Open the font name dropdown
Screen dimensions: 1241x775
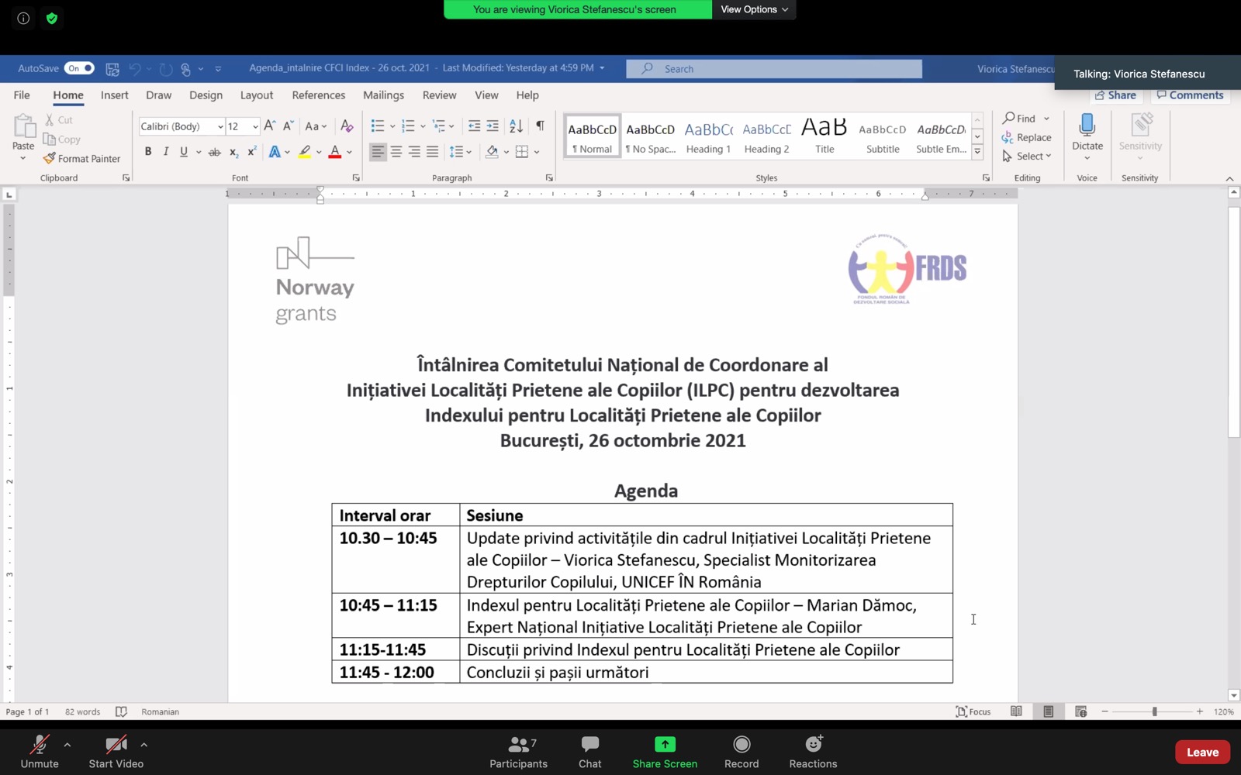coord(220,126)
